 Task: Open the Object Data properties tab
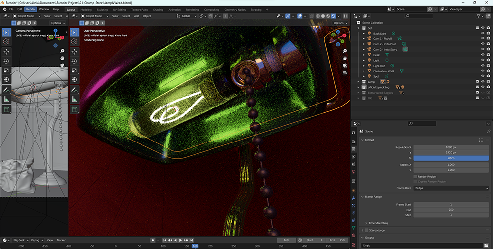pos(353,228)
